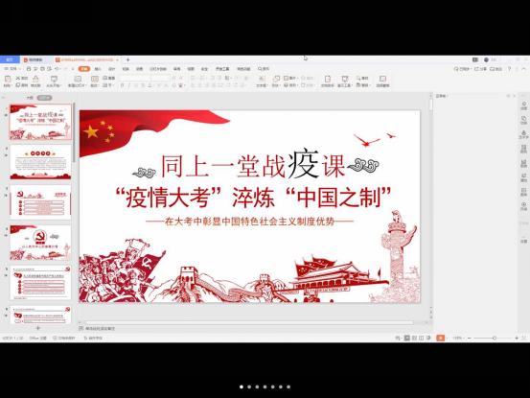Viewport: 530px width, 398px height.
Task: Select slide 4 thumbnail in slide panel
Action: (x=40, y=243)
